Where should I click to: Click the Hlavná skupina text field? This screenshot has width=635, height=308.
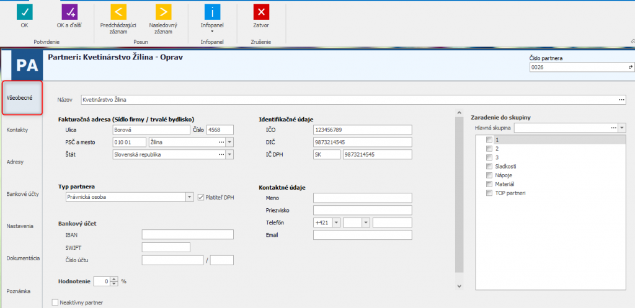point(562,128)
